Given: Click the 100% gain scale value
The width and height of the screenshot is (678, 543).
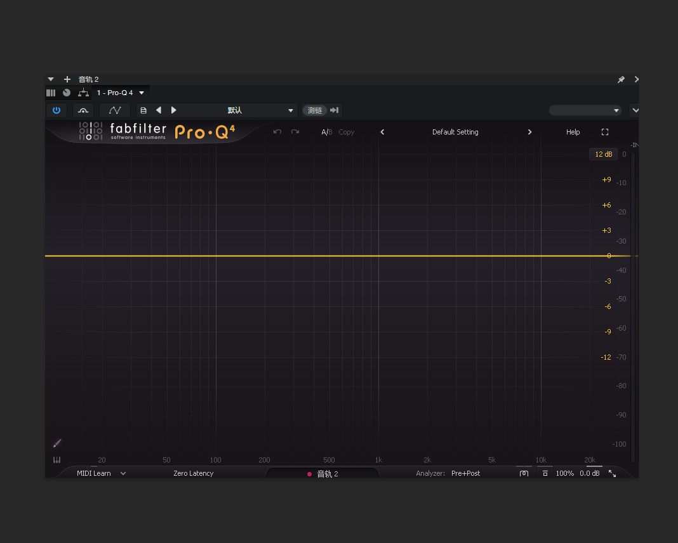Looking at the screenshot, I should (x=565, y=473).
